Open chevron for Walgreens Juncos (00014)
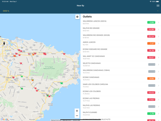The height and width of the screenshot is (121, 161). click(x=158, y=22)
